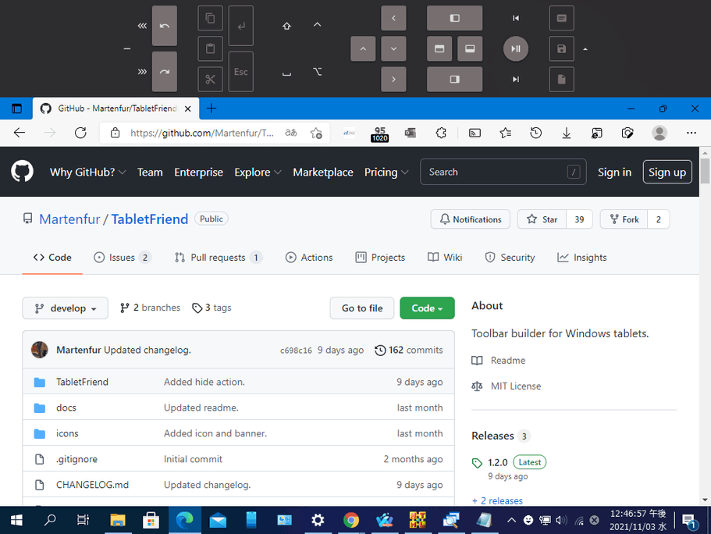The image size is (711, 534).
Task: Click the minus dash icon in toolbar
Action: pos(127,48)
